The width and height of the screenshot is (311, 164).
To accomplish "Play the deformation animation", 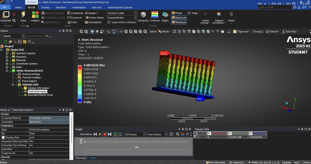I will coord(100,134).
